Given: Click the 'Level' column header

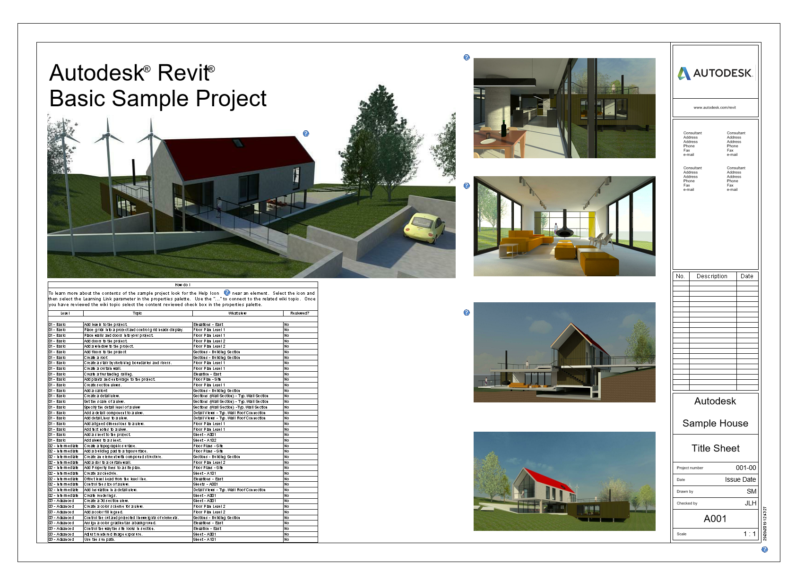Looking at the screenshot, I should tap(65, 313).
